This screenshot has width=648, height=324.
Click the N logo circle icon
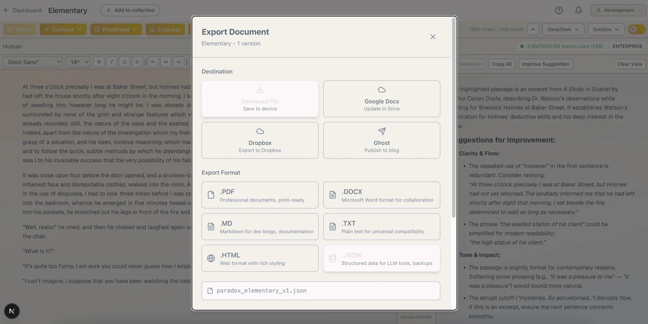[12, 311]
